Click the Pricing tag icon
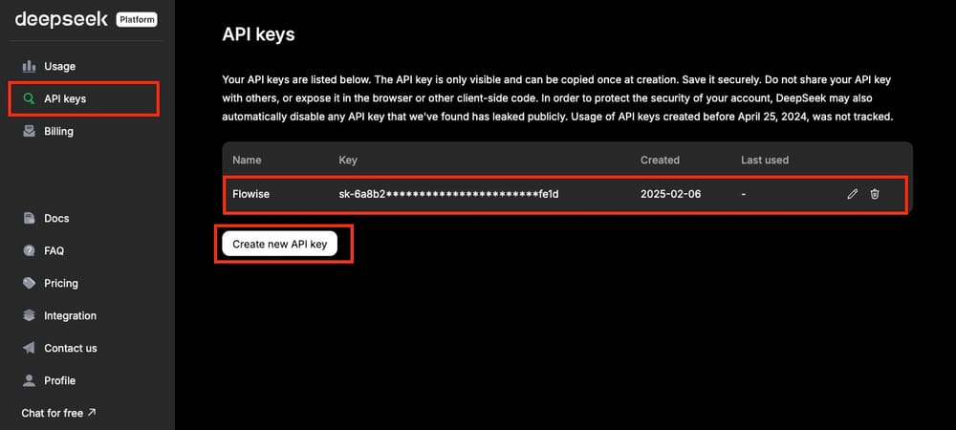This screenshot has height=430, width=956. pos(28,283)
